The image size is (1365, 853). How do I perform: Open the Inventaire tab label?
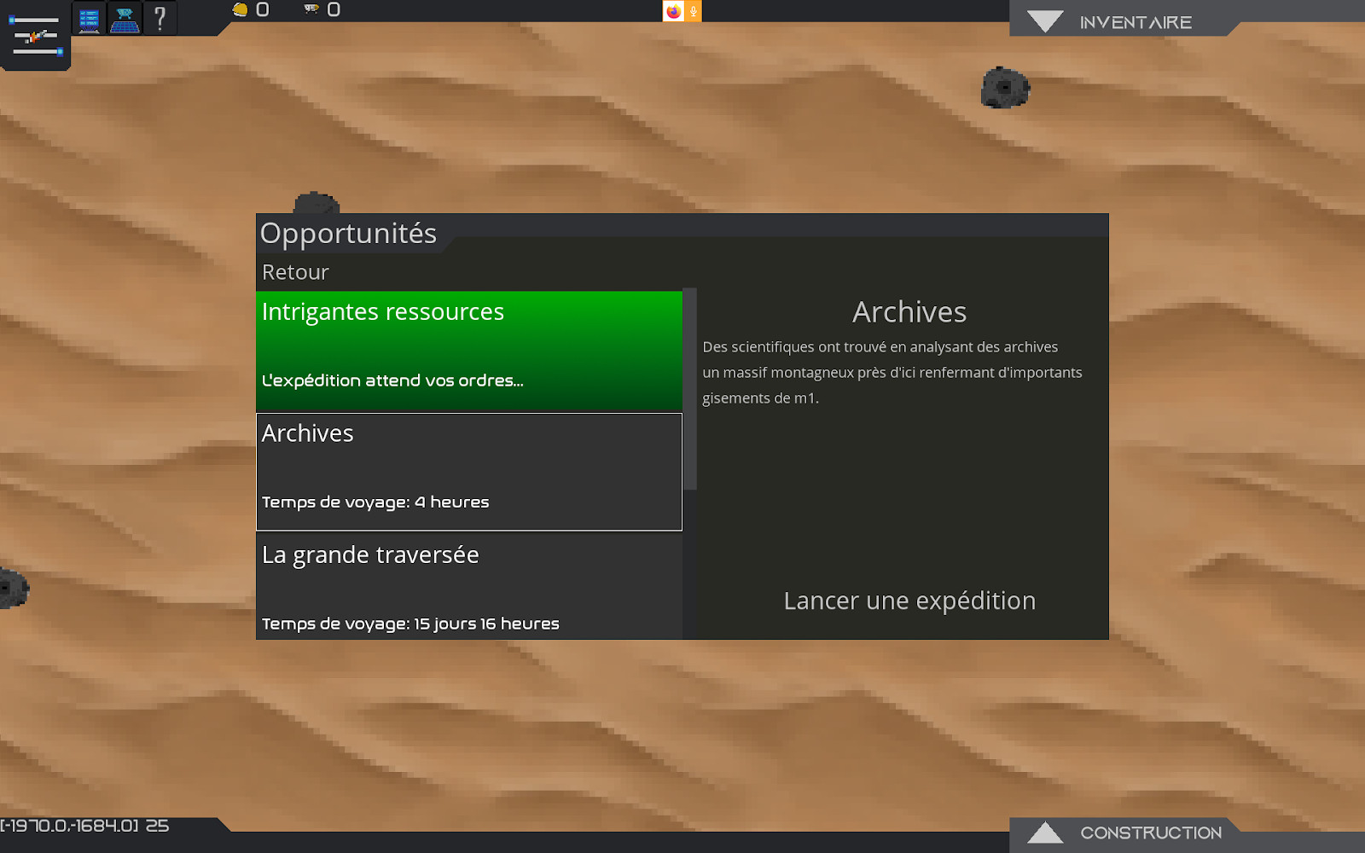(x=1136, y=22)
